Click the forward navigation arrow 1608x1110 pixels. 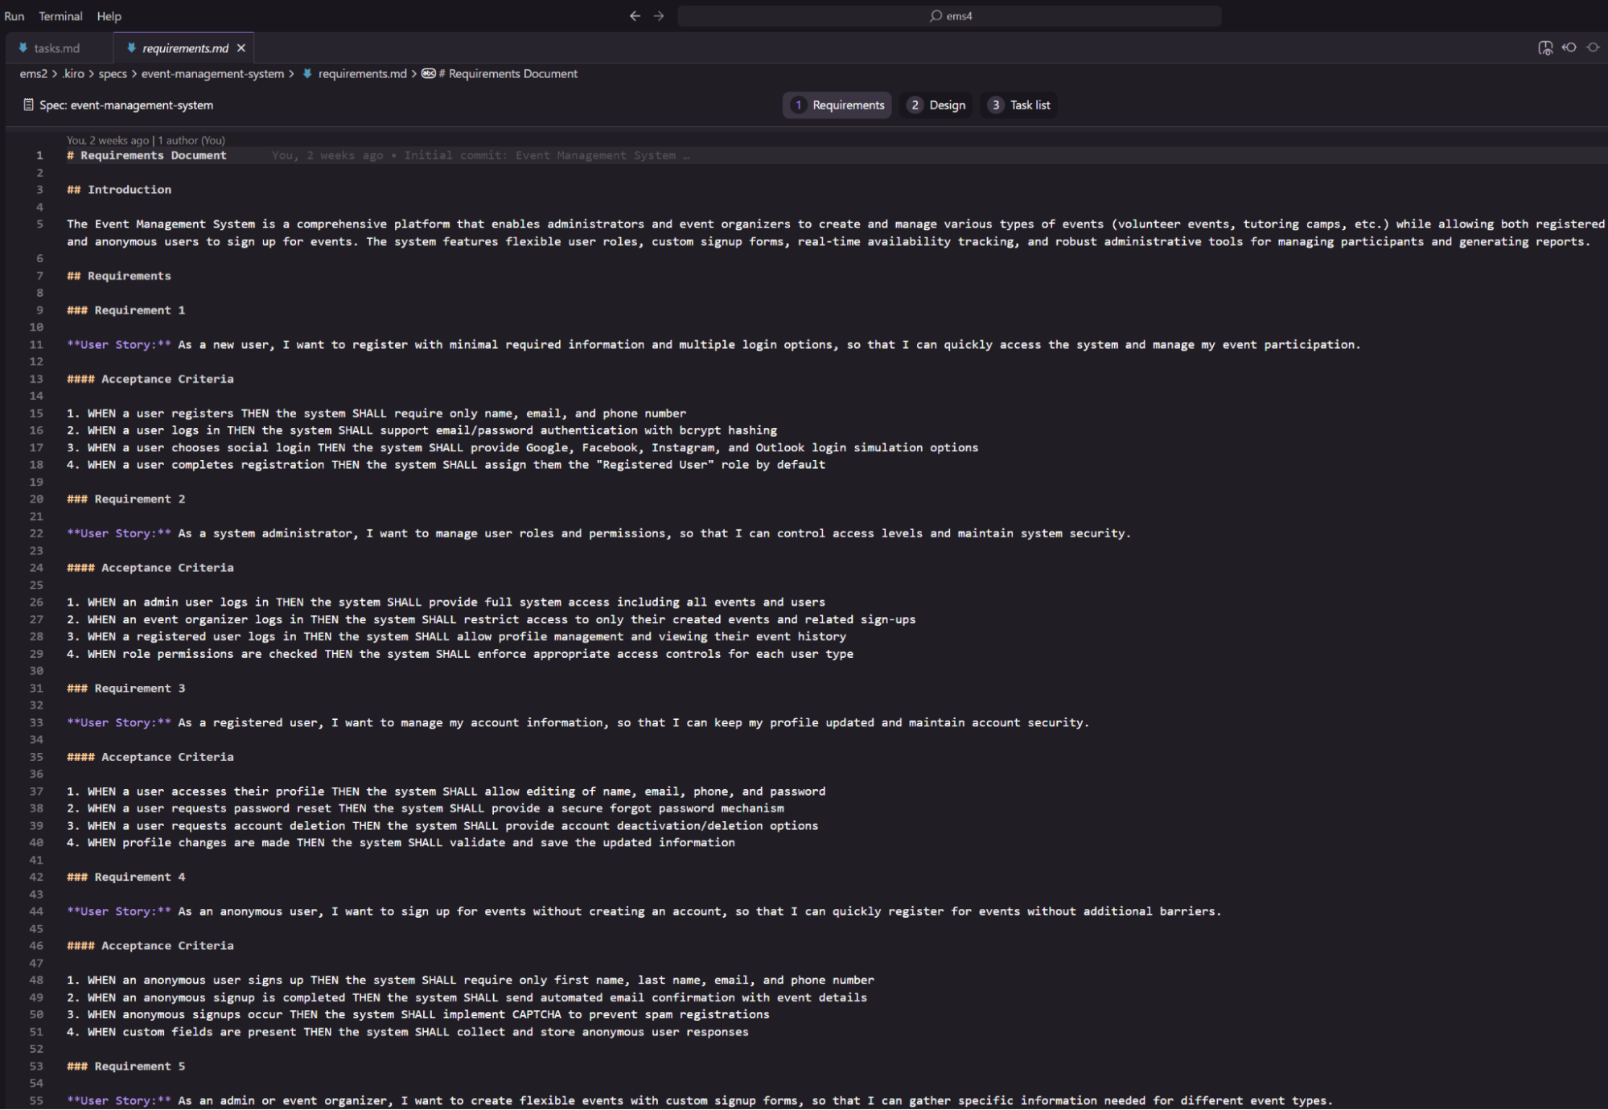pyautogui.click(x=659, y=16)
